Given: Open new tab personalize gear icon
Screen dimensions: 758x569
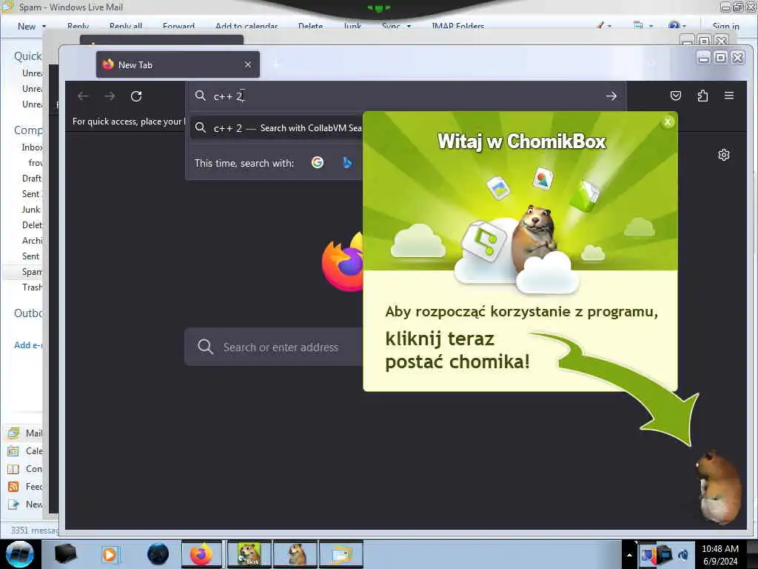Looking at the screenshot, I should point(724,155).
